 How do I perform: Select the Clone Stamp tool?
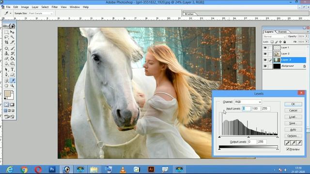pos(6,54)
